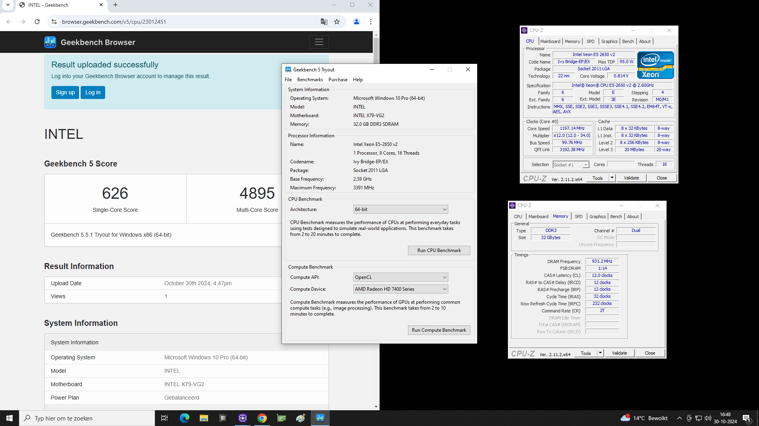Open the green circuit board taskbar app

pos(281,418)
